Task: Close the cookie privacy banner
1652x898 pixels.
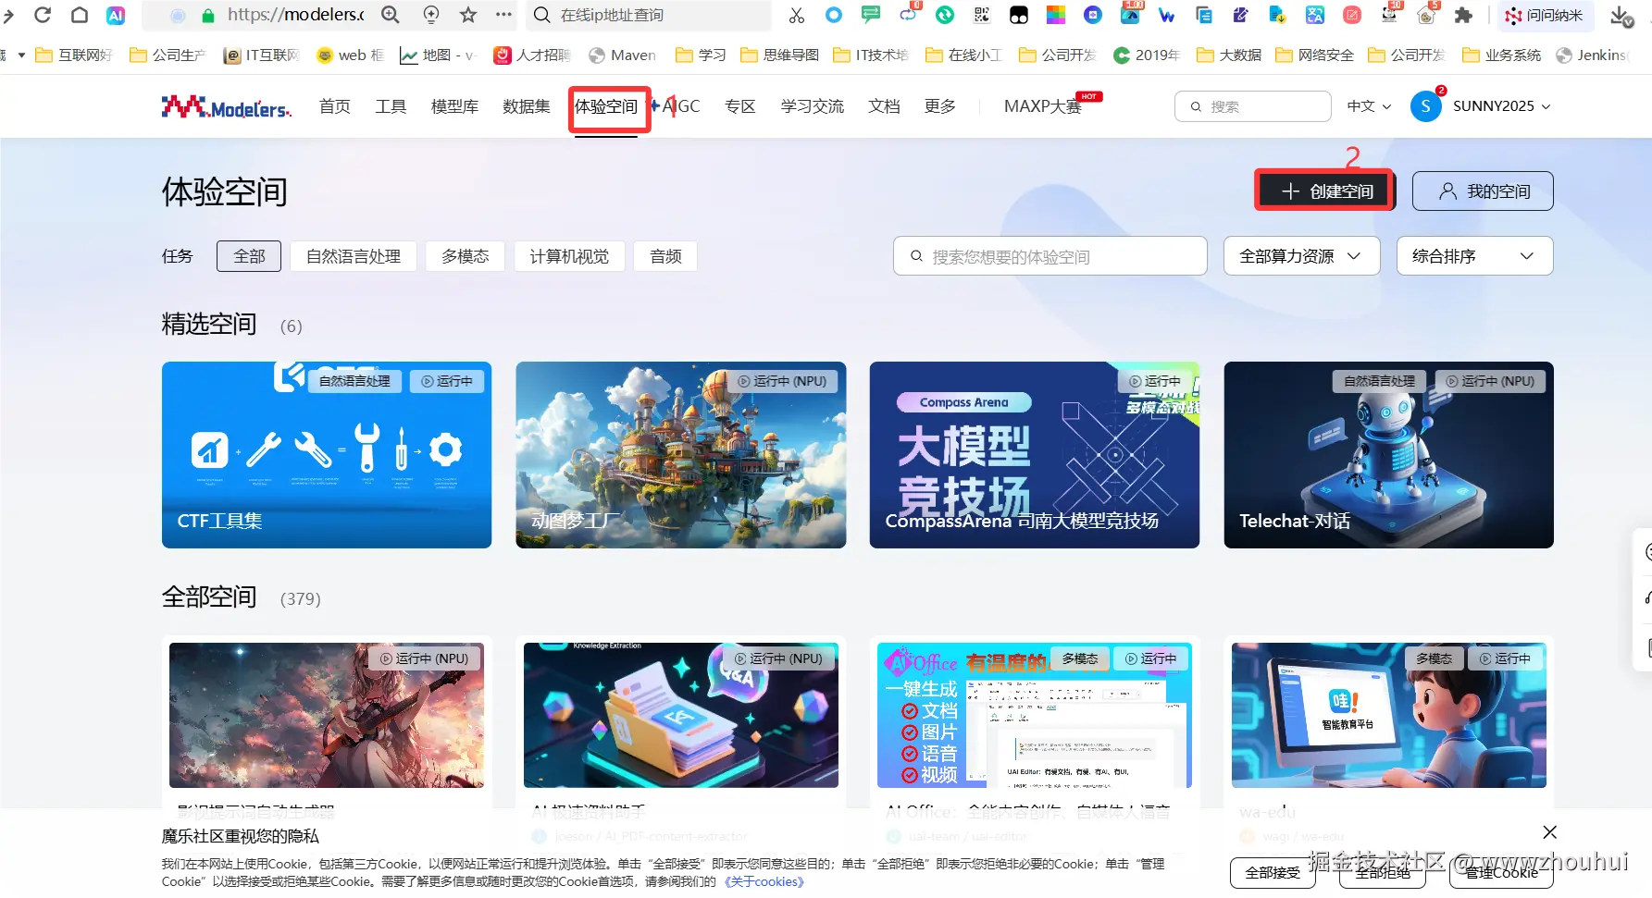Action: (1550, 832)
